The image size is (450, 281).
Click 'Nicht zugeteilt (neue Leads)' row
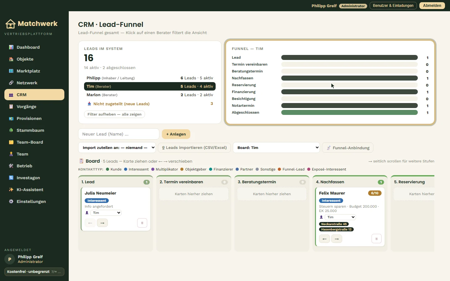[x=150, y=104]
